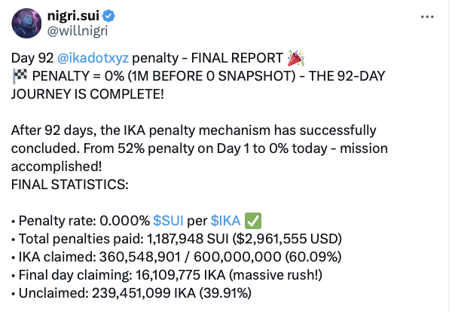Viewport: 455px width, 312px height.
Task: Click the checkered flag emoji
Action: [x=19, y=76]
